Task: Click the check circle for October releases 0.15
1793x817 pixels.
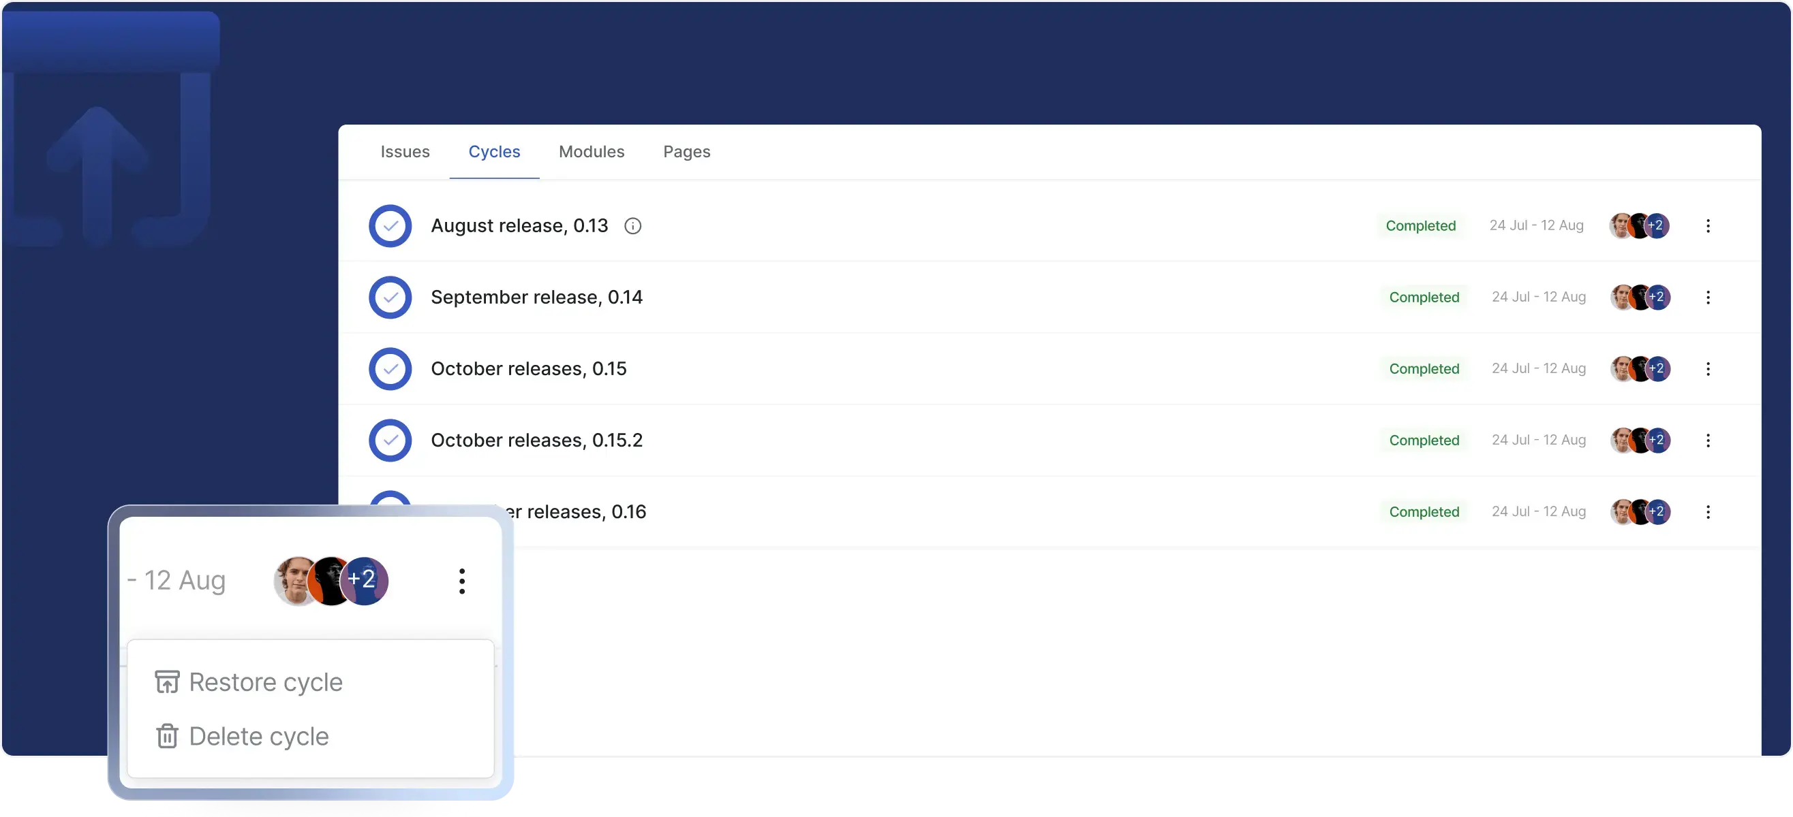Action: 390,369
